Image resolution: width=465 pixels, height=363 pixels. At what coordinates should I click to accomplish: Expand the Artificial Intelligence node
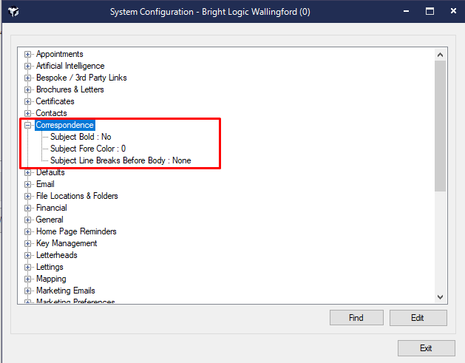(x=28, y=66)
